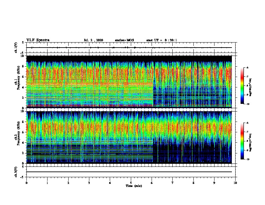Click the "ch.3(V)" axis label
Image resolution: width=265 pixels, height=205 pixels.
(x=16, y=172)
